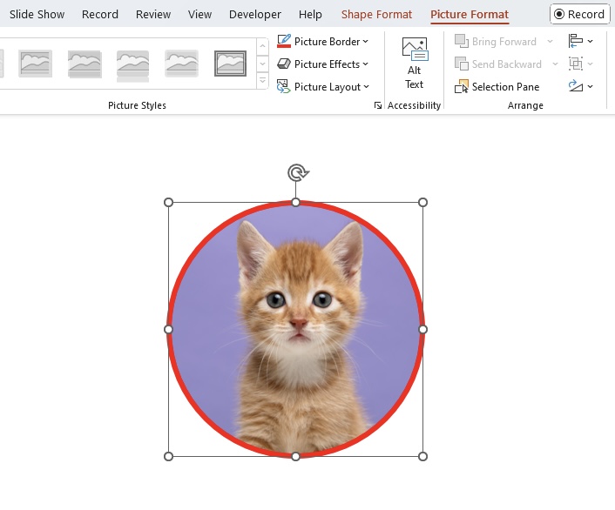Click the Picture Effects icon
The image size is (615, 510).
point(284,64)
